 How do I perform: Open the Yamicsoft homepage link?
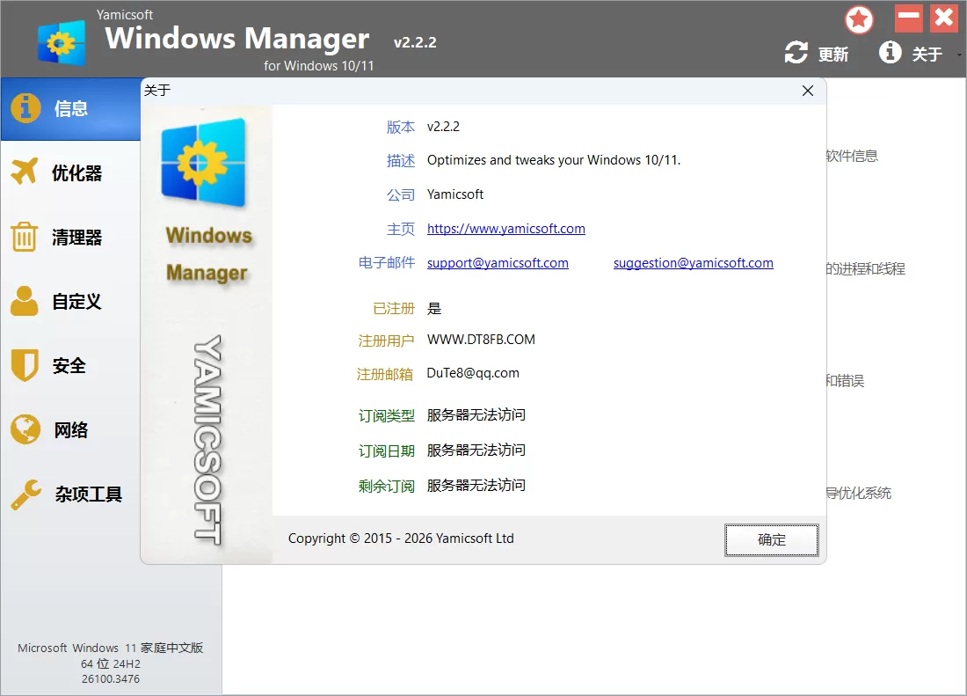(505, 229)
